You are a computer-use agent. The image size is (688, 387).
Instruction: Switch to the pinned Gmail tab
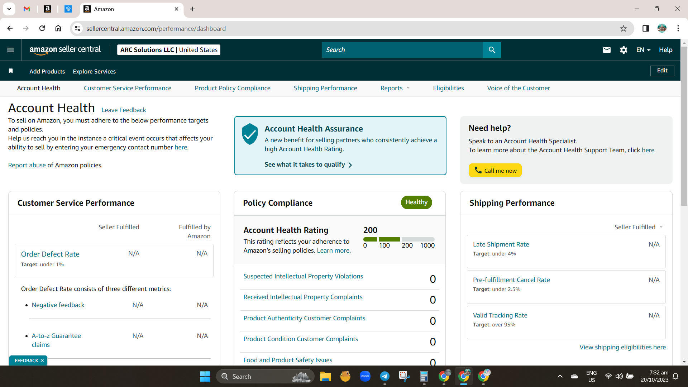(x=27, y=9)
